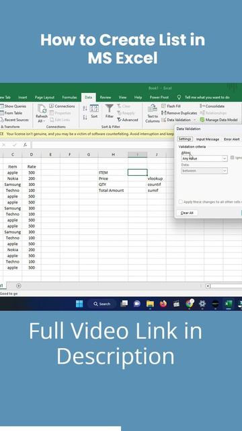Open File Explorer from the taskbar

pos(150,304)
